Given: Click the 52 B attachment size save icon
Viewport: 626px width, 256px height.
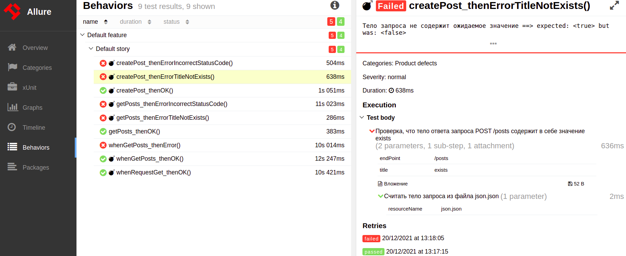Looking at the screenshot, I should (570, 184).
